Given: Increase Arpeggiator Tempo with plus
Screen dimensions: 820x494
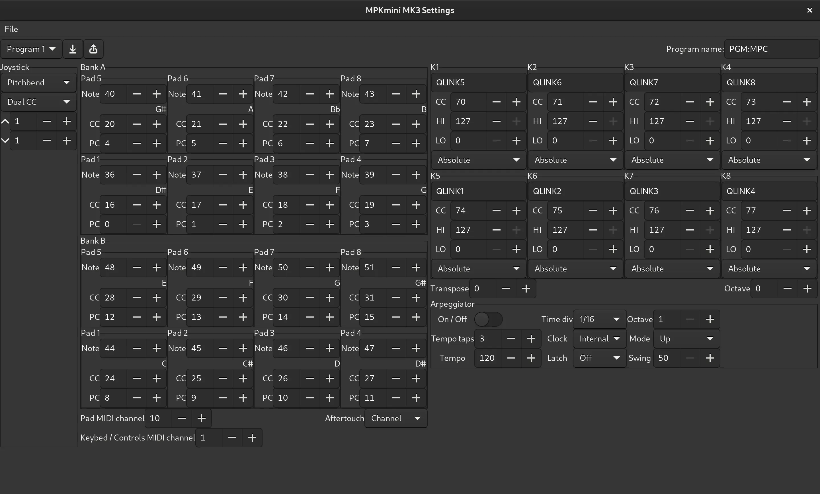Looking at the screenshot, I should pos(531,358).
